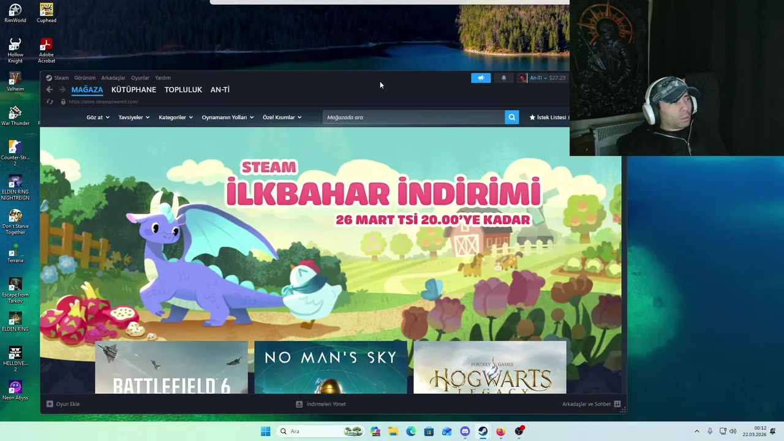
Task: Open the taskbar clock and date
Action: coord(755,431)
